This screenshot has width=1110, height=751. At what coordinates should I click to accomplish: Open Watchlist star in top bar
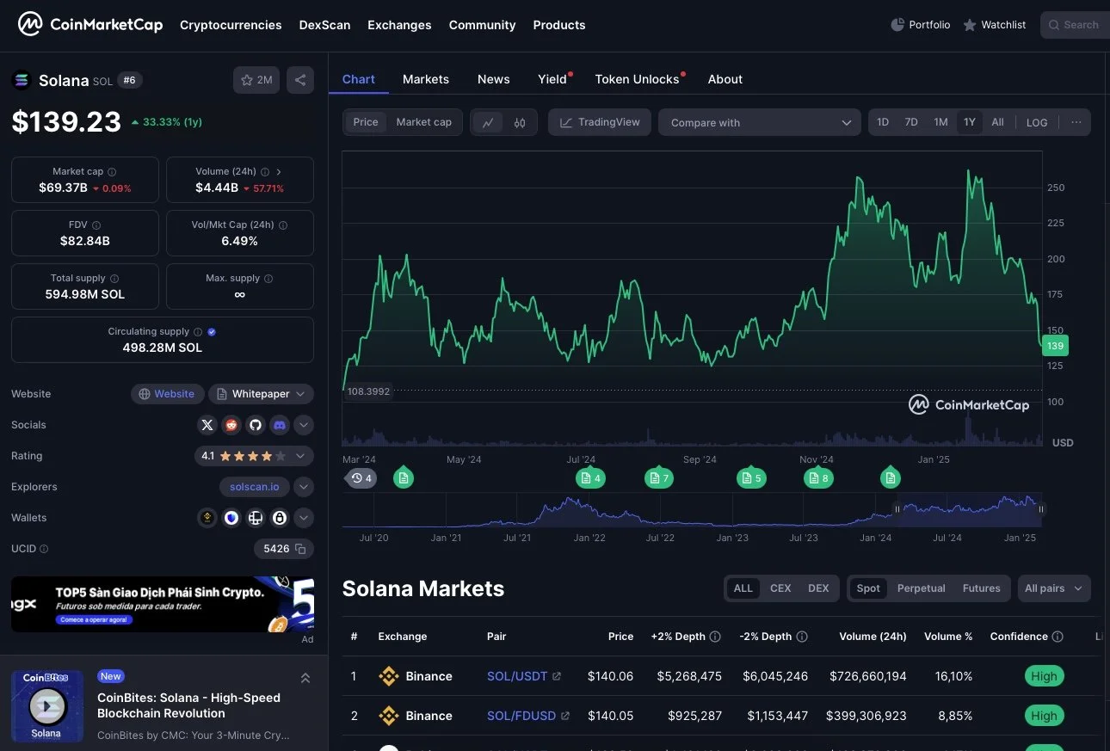pyautogui.click(x=970, y=25)
